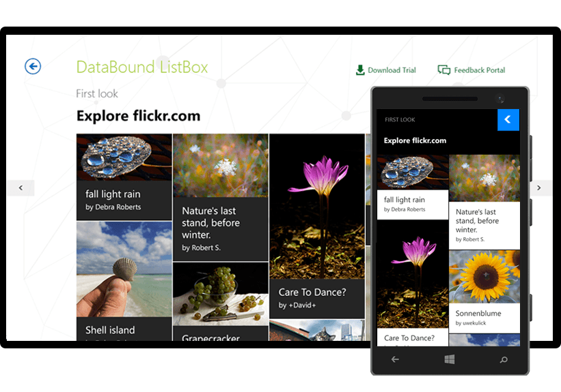This screenshot has width=561, height=392.
Task: Click the blue back chevron on phone
Action: (508, 119)
